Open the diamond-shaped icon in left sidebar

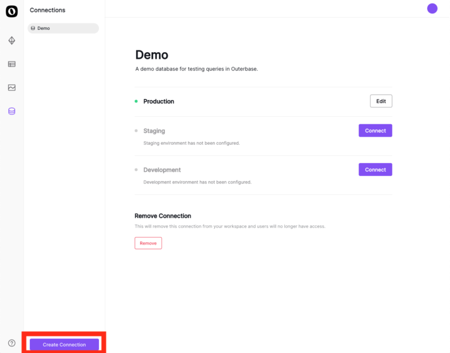tap(12, 40)
